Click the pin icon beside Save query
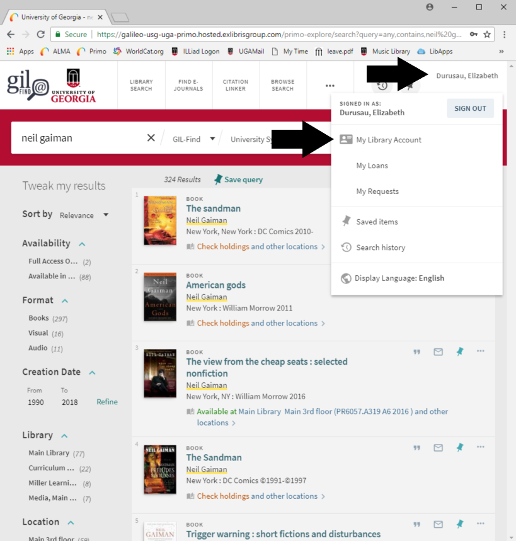This screenshot has width=516, height=541. pyautogui.click(x=218, y=179)
